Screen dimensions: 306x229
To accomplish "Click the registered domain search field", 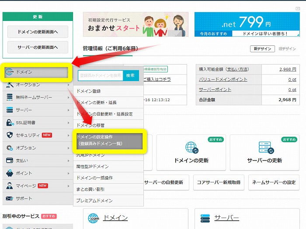I will (x=101, y=75).
